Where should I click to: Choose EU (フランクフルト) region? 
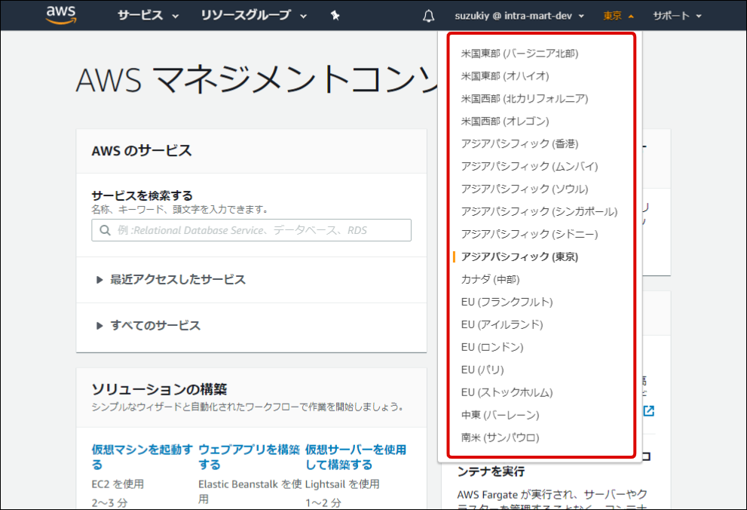(507, 303)
